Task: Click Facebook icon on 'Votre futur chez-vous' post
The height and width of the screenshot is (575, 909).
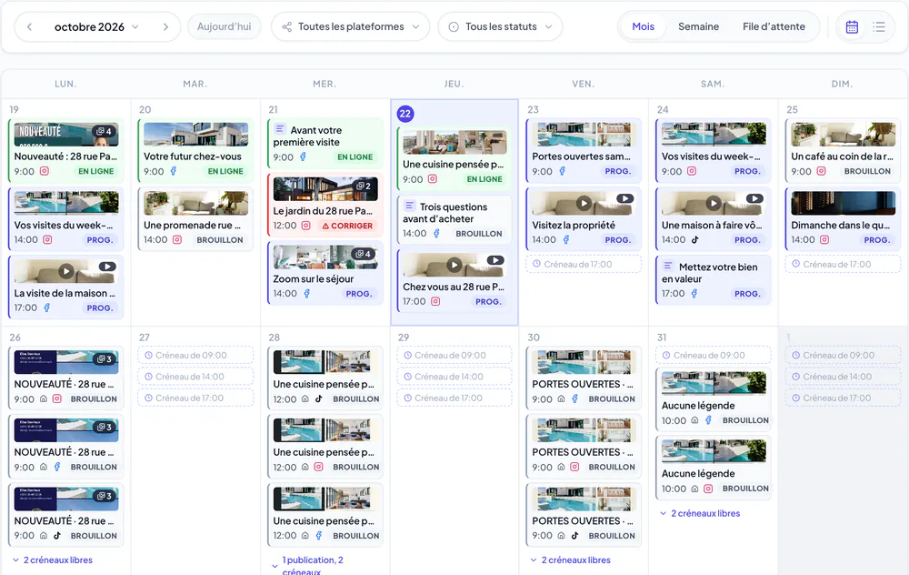Action: tap(174, 171)
